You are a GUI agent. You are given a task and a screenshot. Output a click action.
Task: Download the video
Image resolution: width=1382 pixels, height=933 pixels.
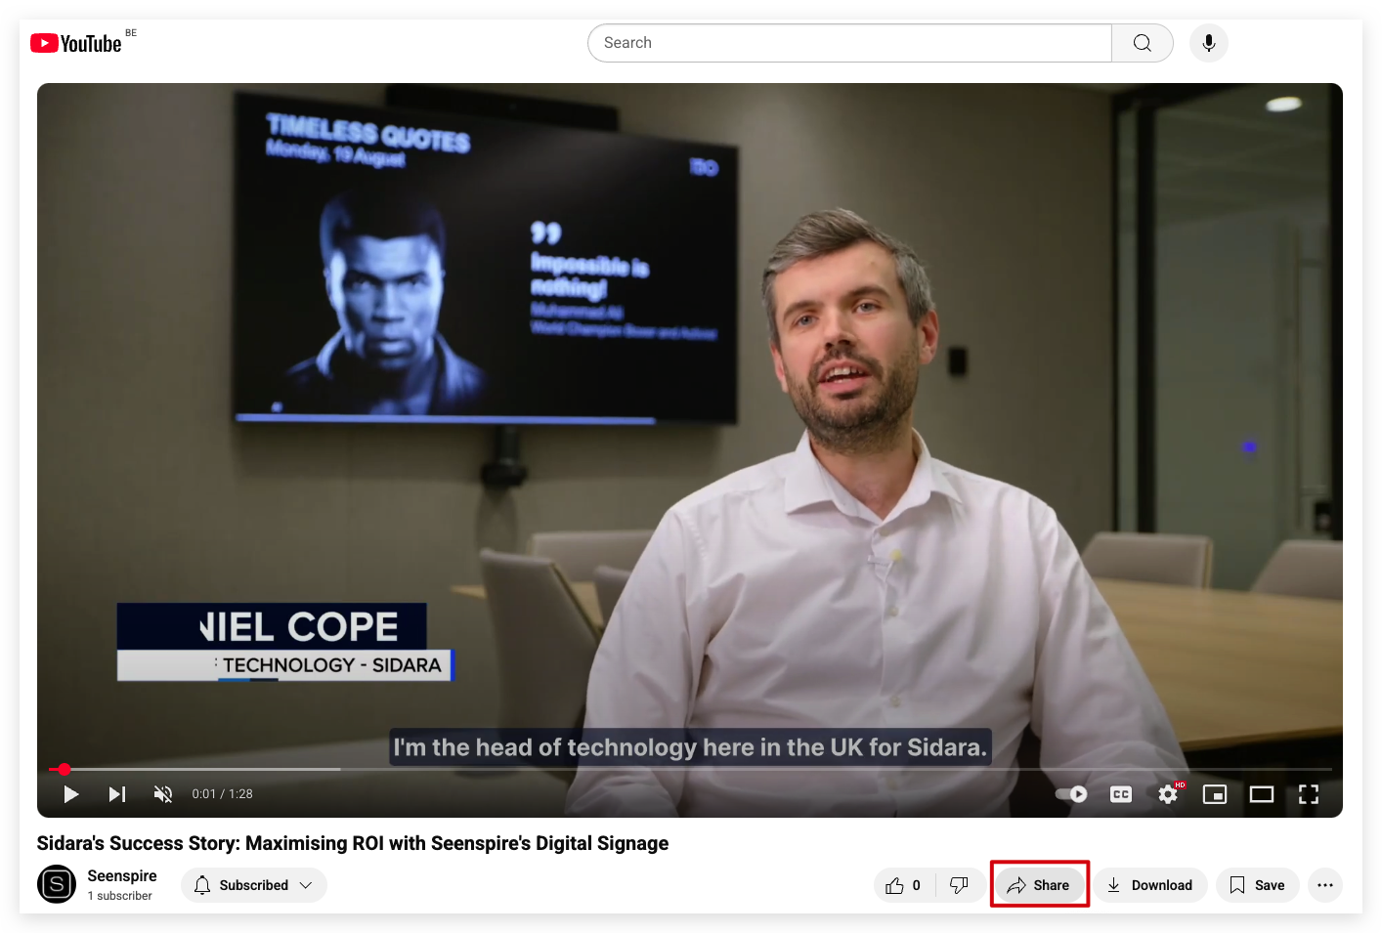coord(1150,885)
